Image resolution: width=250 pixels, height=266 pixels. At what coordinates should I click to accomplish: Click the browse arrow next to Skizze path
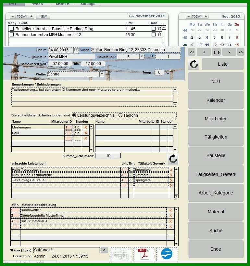pyautogui.click(x=104, y=250)
